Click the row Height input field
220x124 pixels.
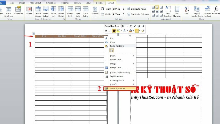117,9
